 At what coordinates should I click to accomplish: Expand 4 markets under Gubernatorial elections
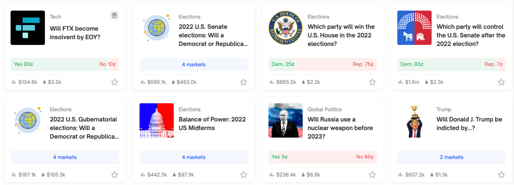tap(65, 157)
